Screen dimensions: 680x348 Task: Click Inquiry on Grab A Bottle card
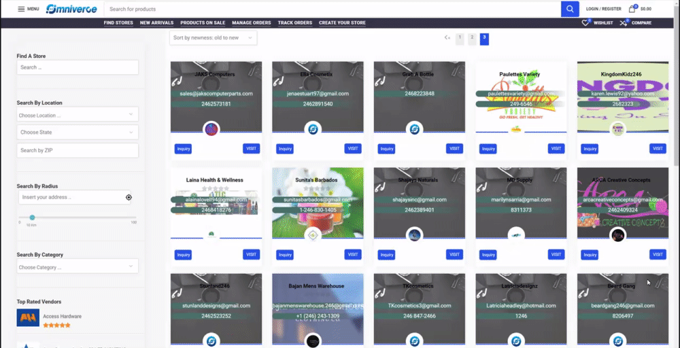387,149
